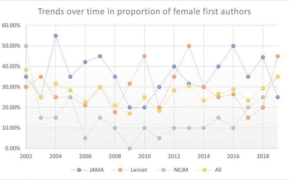Select the Lancet 2010 data point at 45%
This screenshot has height=180, width=289.
click(144, 56)
